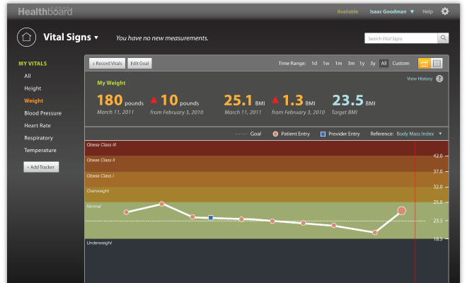Click the Search Vital Signs field
This screenshot has width=467, height=283.
[x=400, y=37]
